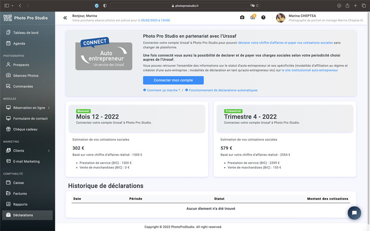Open notifications icon with badge 2
Image resolution: width=370 pixels, height=231 pixels.
click(253, 17)
